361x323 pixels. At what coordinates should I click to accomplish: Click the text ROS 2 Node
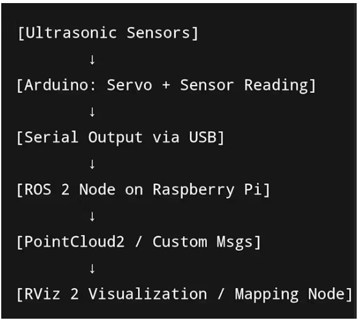point(70,189)
